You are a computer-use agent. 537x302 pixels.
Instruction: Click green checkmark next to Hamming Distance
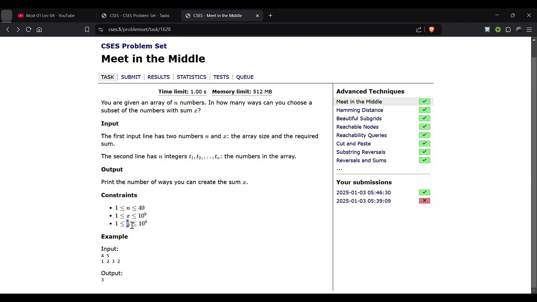pyautogui.click(x=424, y=110)
